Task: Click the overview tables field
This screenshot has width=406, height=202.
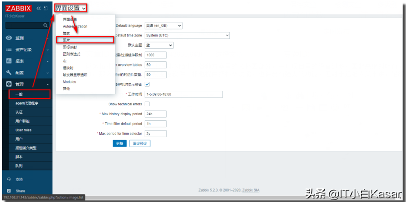Action: pos(156,65)
